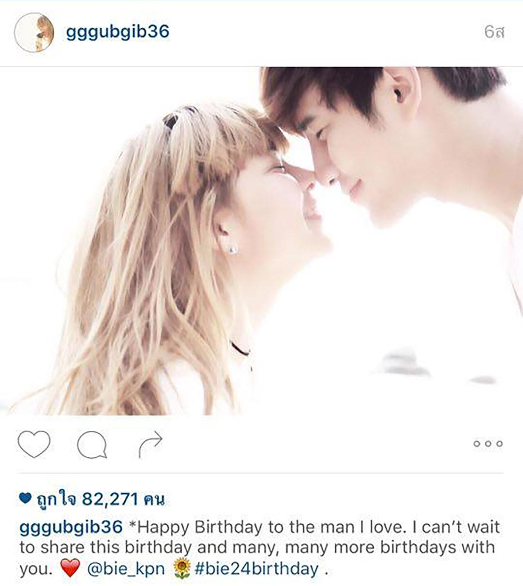
Task: Tap the heart like icon
Action: coord(34,444)
